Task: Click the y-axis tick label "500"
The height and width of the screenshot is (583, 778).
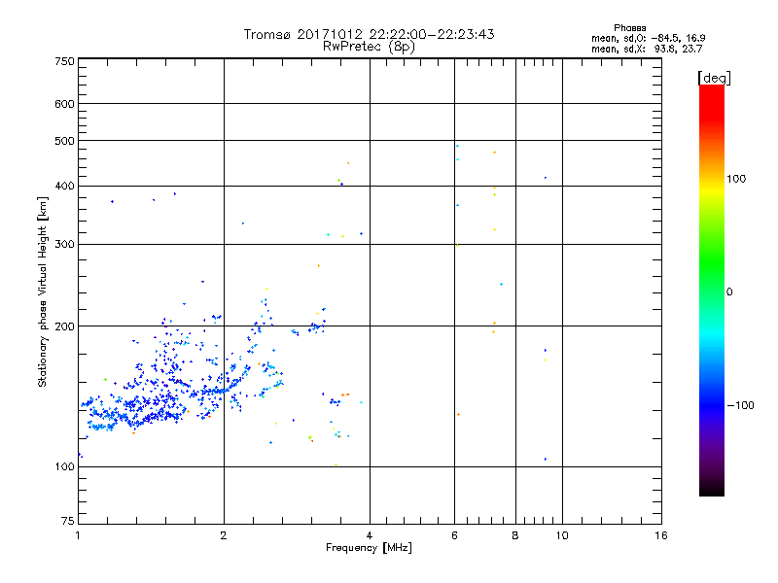Action: pos(64,141)
